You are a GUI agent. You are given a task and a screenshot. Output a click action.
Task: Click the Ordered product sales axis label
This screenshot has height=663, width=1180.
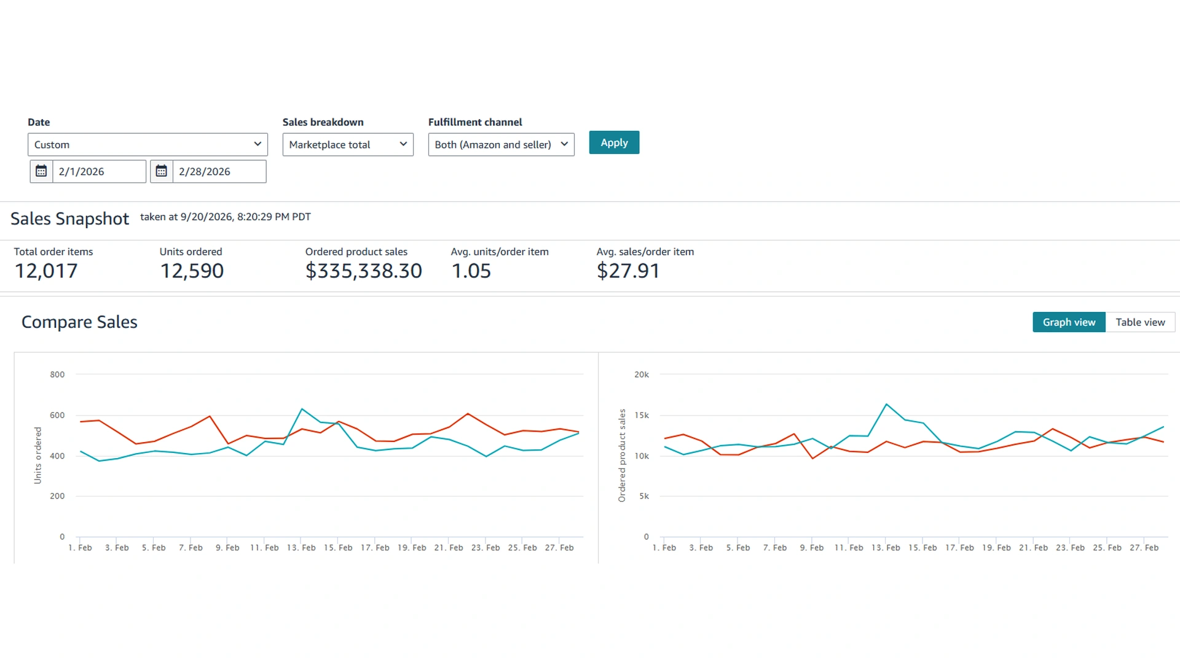(x=622, y=456)
